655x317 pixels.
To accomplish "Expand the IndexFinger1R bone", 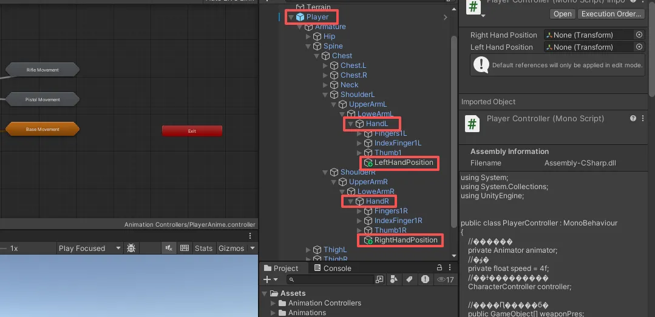I will 359,221.
